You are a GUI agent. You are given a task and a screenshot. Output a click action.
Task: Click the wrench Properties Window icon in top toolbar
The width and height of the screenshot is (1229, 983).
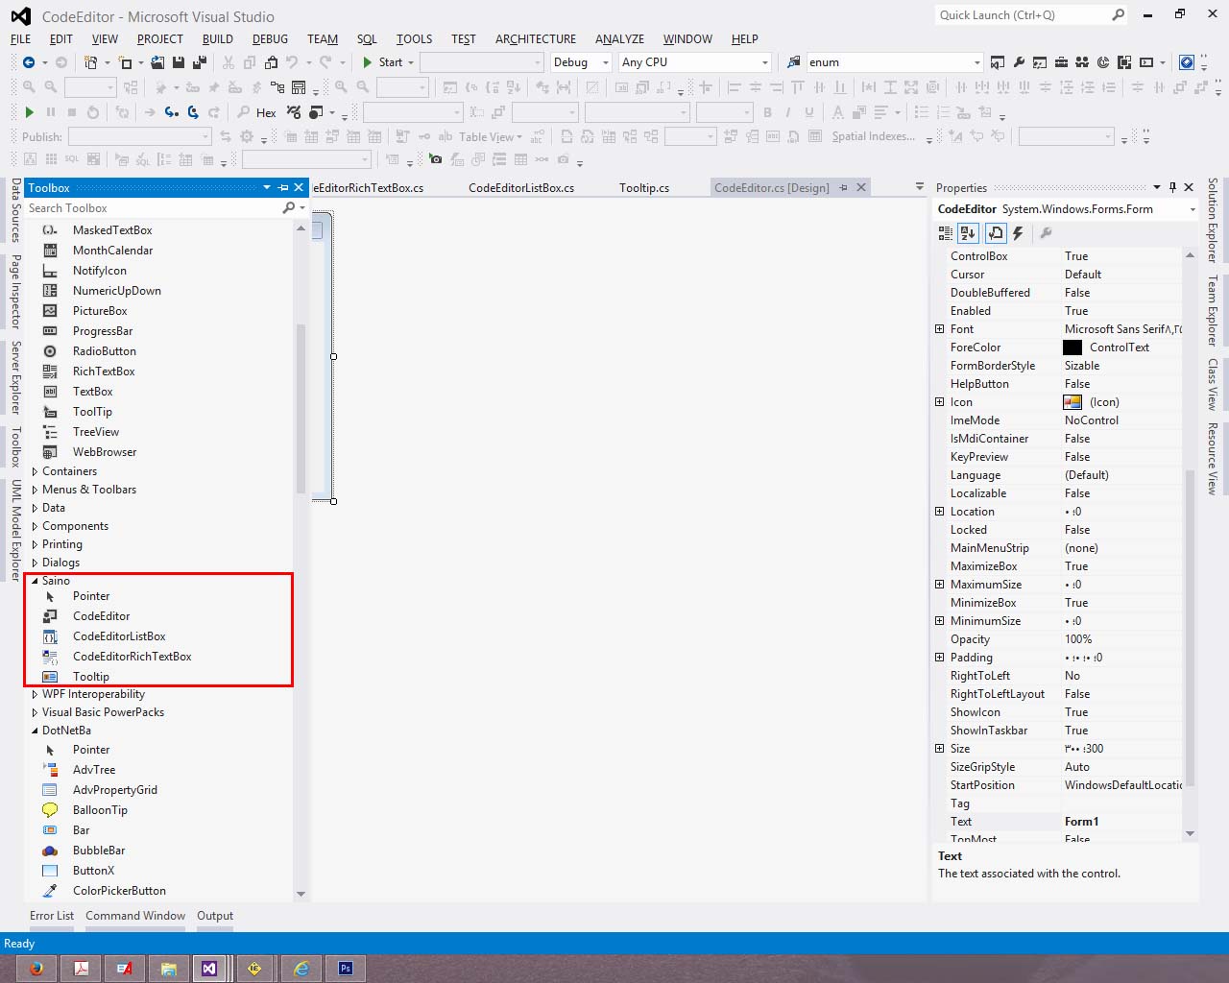1019,62
